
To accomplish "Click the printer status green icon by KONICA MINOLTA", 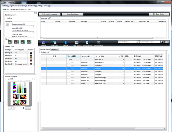I will (x=4, y=10).
